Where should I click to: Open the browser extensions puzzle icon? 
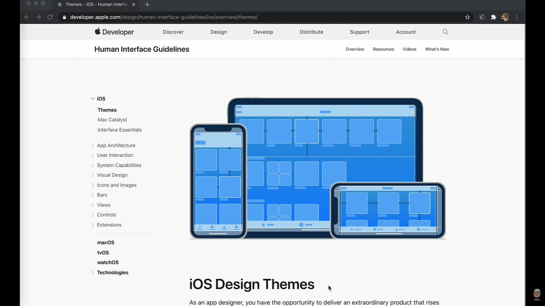(x=494, y=17)
